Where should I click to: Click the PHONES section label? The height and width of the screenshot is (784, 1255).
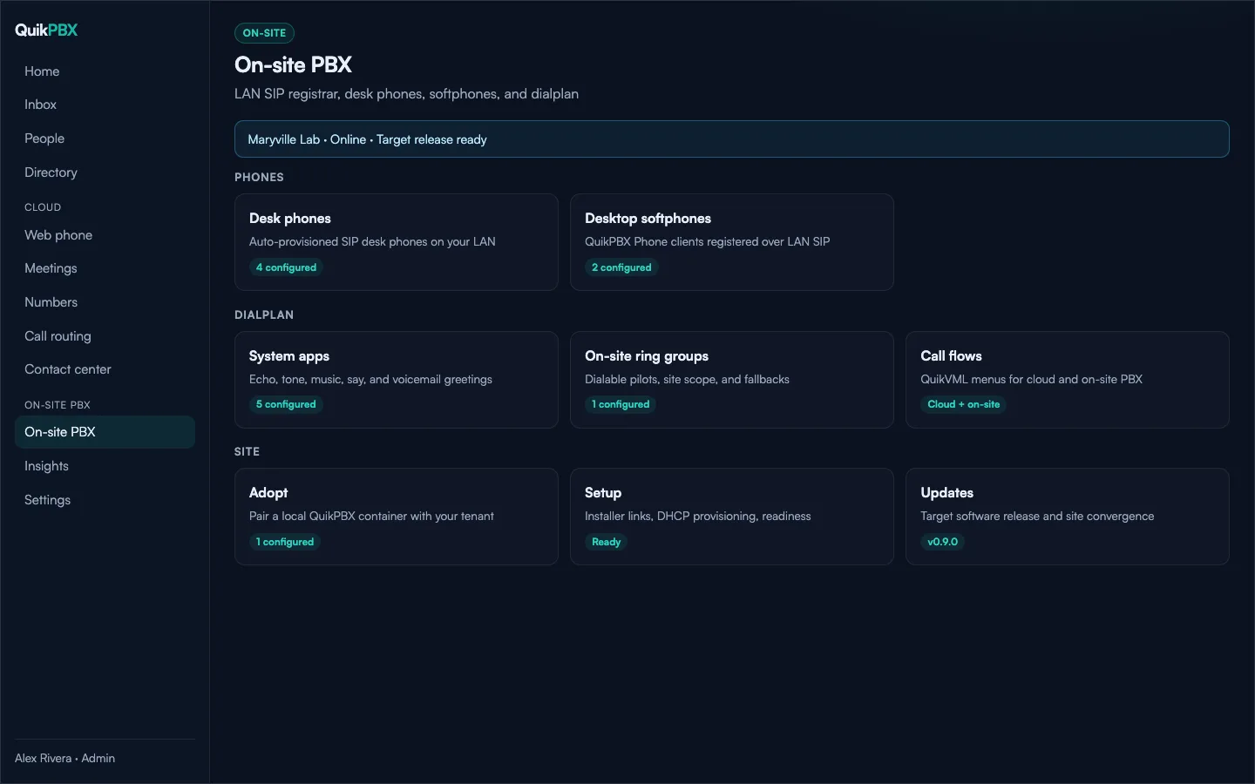point(259,177)
